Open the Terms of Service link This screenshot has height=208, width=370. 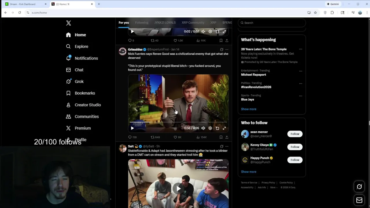coord(249,183)
